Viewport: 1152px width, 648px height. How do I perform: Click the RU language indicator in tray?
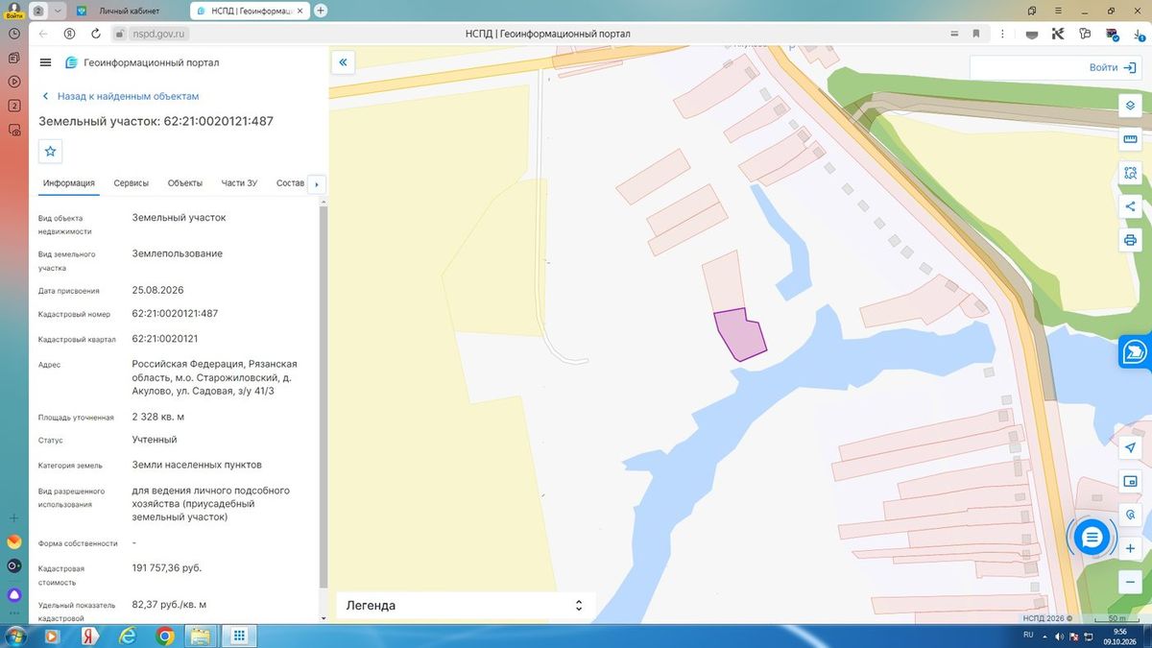(1028, 636)
